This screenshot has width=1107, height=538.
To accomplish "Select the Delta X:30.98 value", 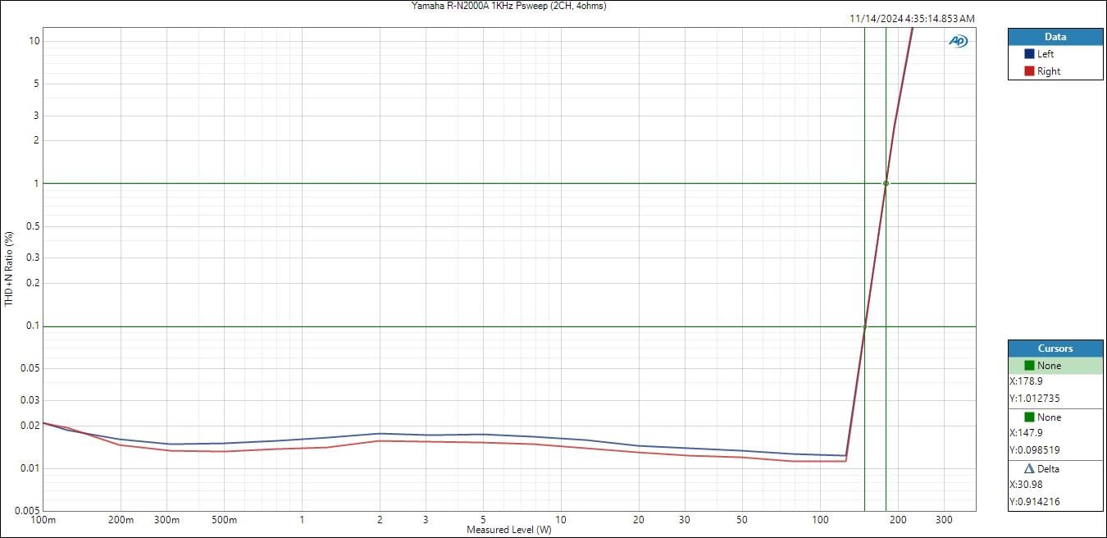I will [1027, 485].
